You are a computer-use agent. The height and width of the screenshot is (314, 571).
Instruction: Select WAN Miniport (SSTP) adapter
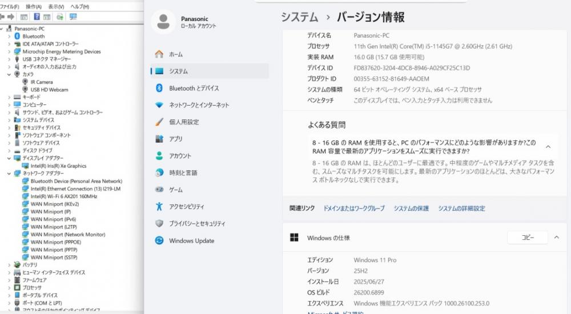[x=54, y=257]
